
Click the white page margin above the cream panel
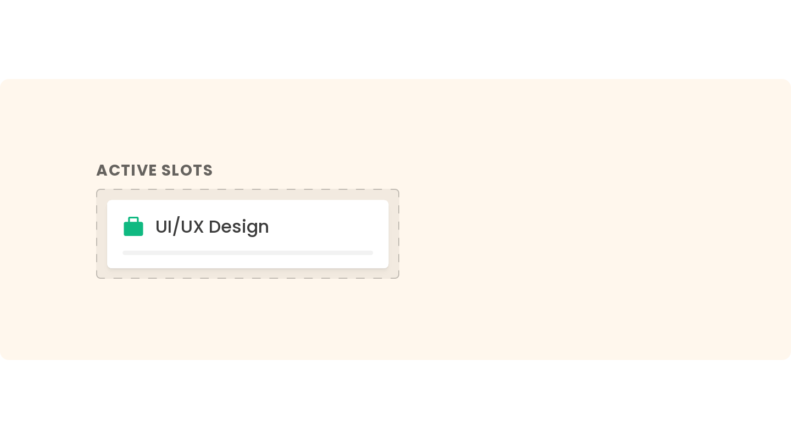(x=396, y=38)
